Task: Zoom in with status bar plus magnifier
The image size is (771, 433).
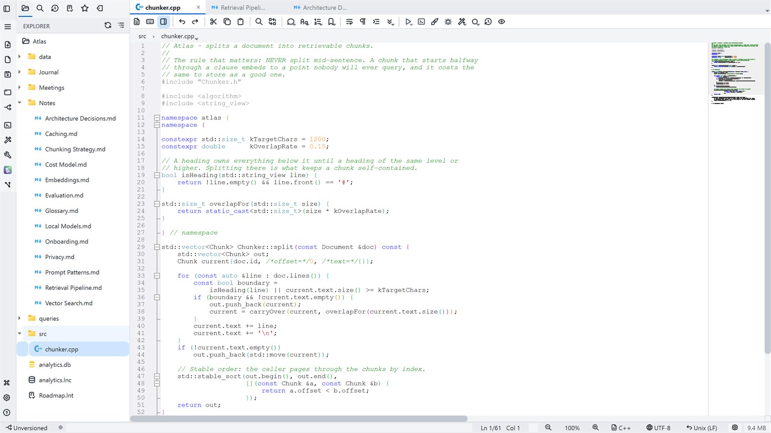Action: click(x=596, y=427)
